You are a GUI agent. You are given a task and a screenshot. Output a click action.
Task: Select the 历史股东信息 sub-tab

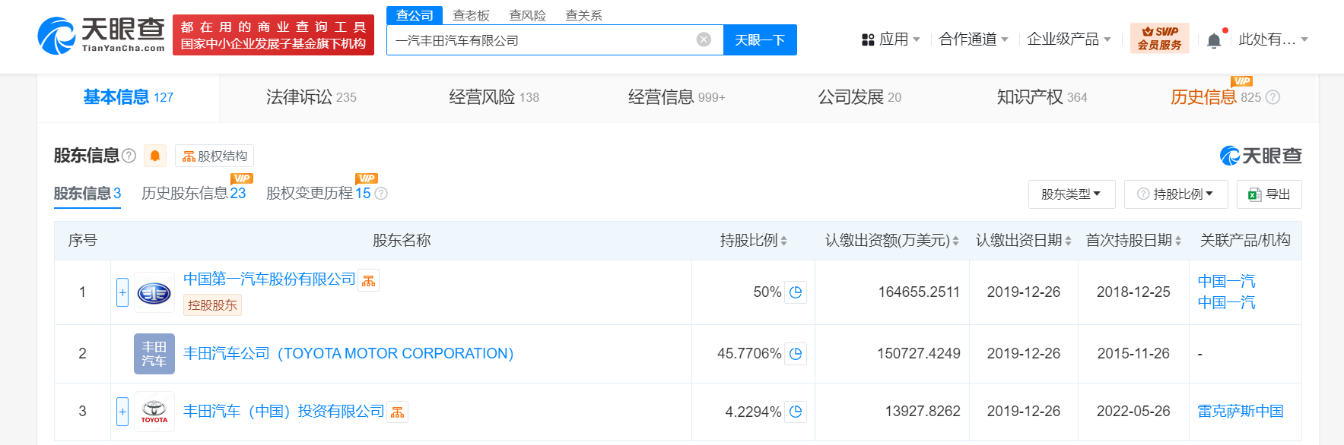[193, 194]
